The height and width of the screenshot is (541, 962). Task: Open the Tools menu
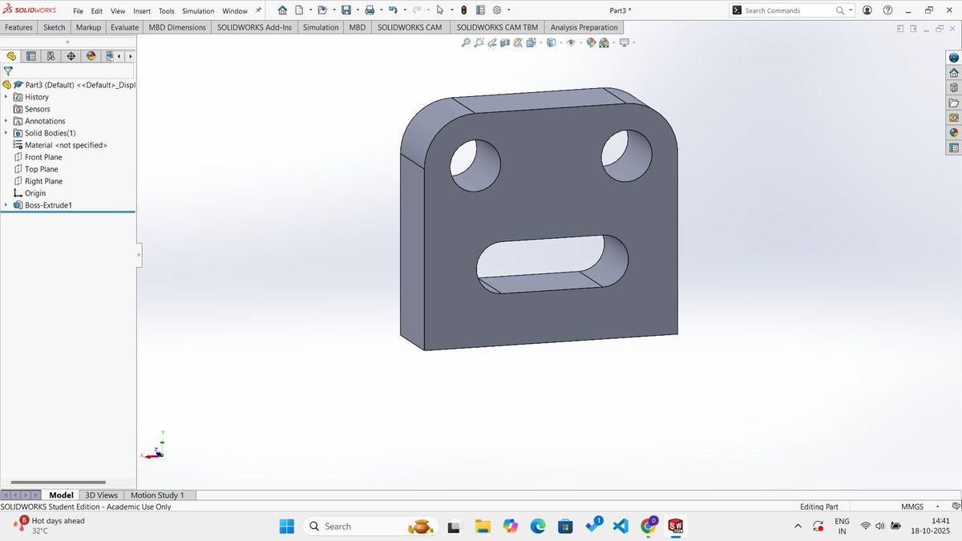click(166, 11)
